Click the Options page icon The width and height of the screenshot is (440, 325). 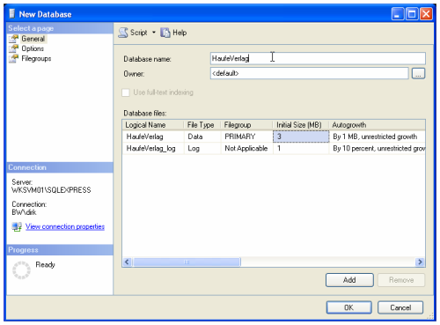pos(13,48)
